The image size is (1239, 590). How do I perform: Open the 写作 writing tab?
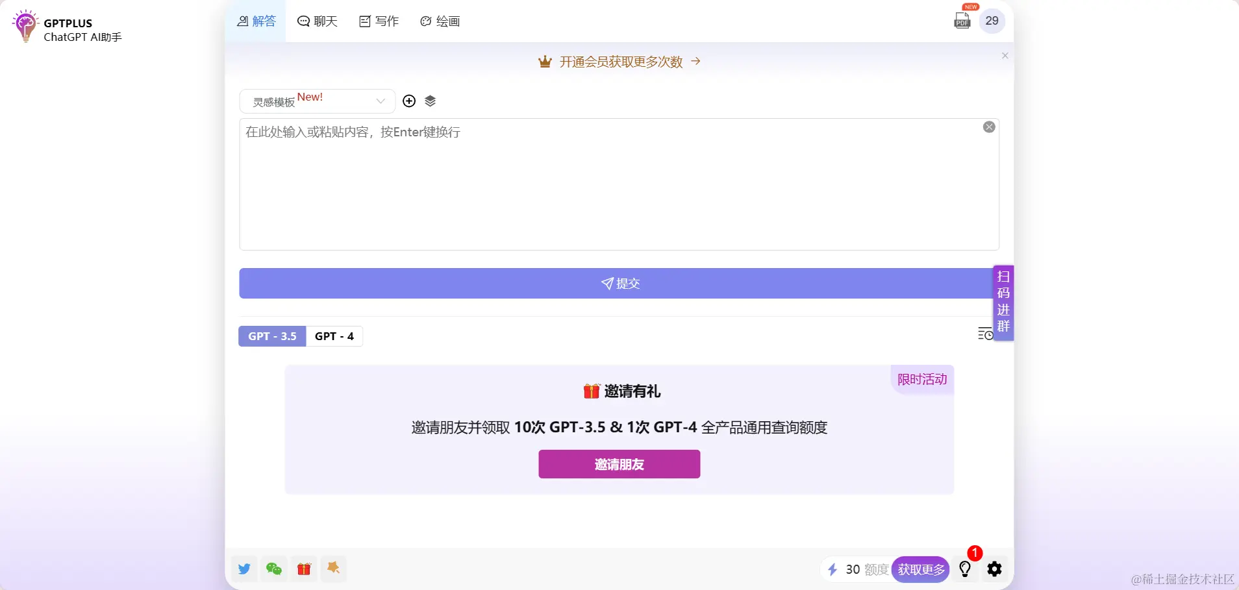pos(379,21)
